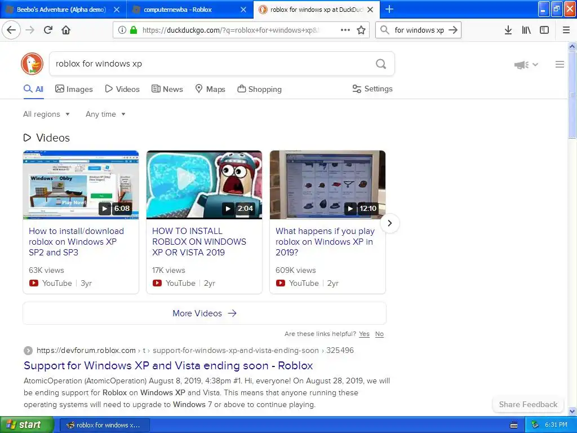
Task: Open What happens if you play roblox title
Action: click(325, 241)
